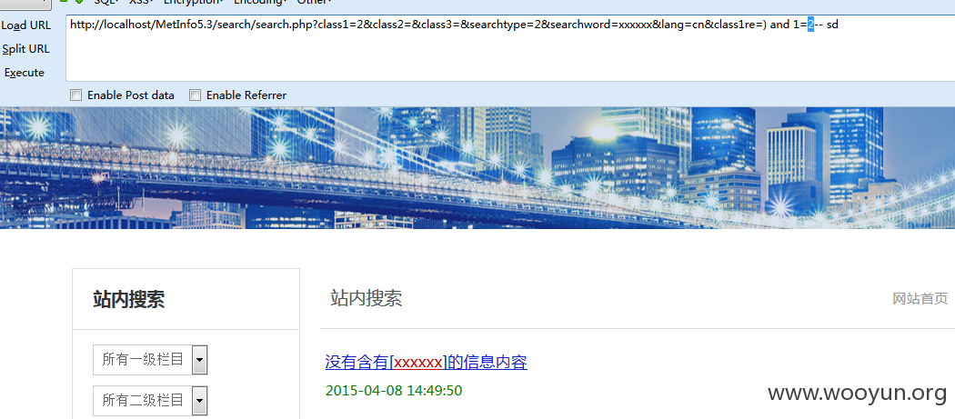Tick the Enable Referrer checkbox

pos(195,95)
